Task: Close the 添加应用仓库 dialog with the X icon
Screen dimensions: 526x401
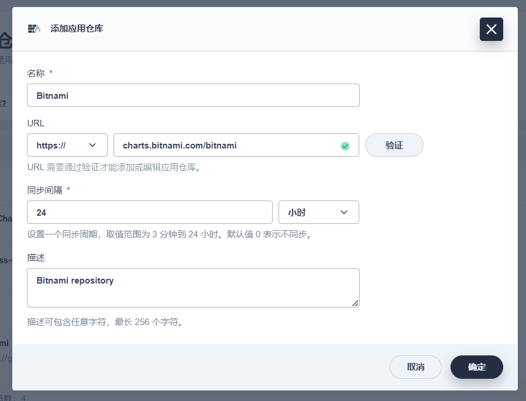Action: 491,29
